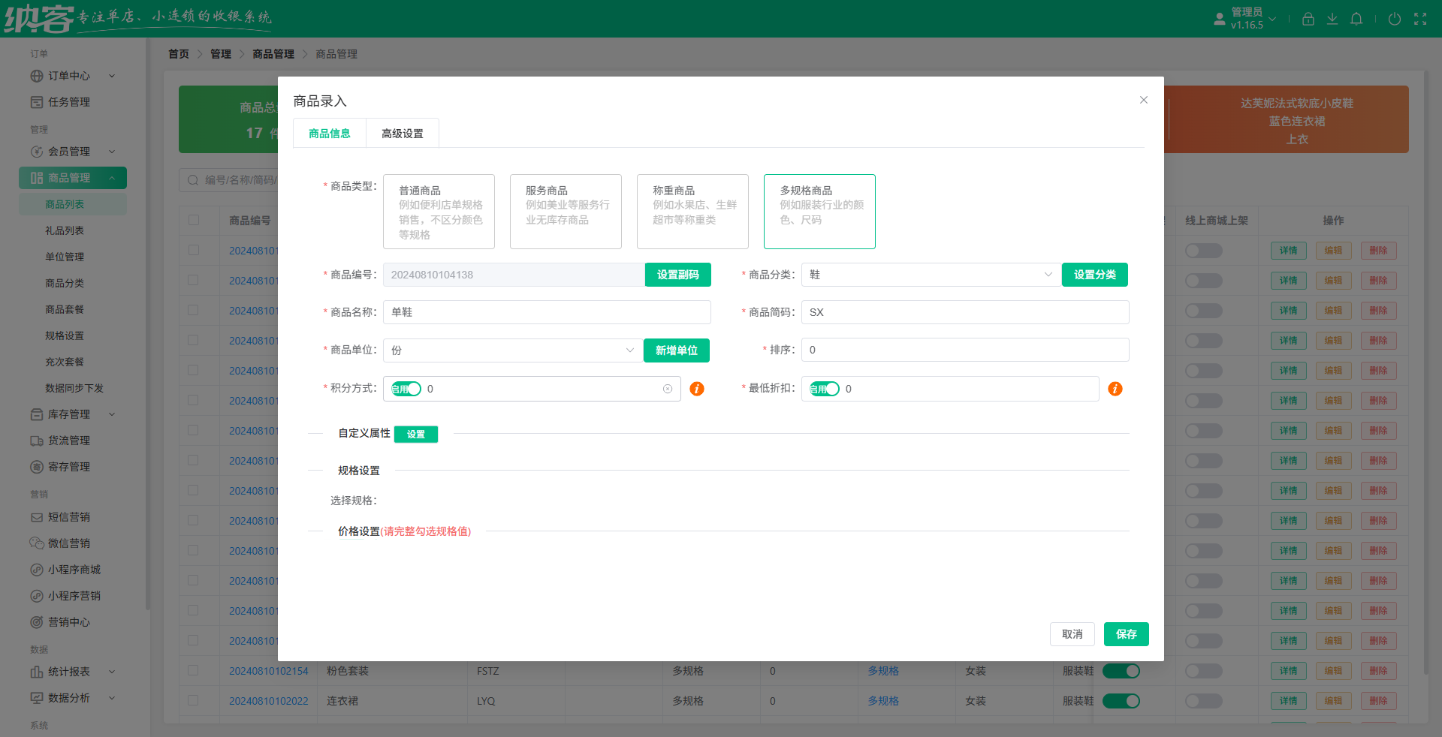Clear the 积分方式 input with X icon
This screenshot has height=737, width=1442.
point(668,389)
